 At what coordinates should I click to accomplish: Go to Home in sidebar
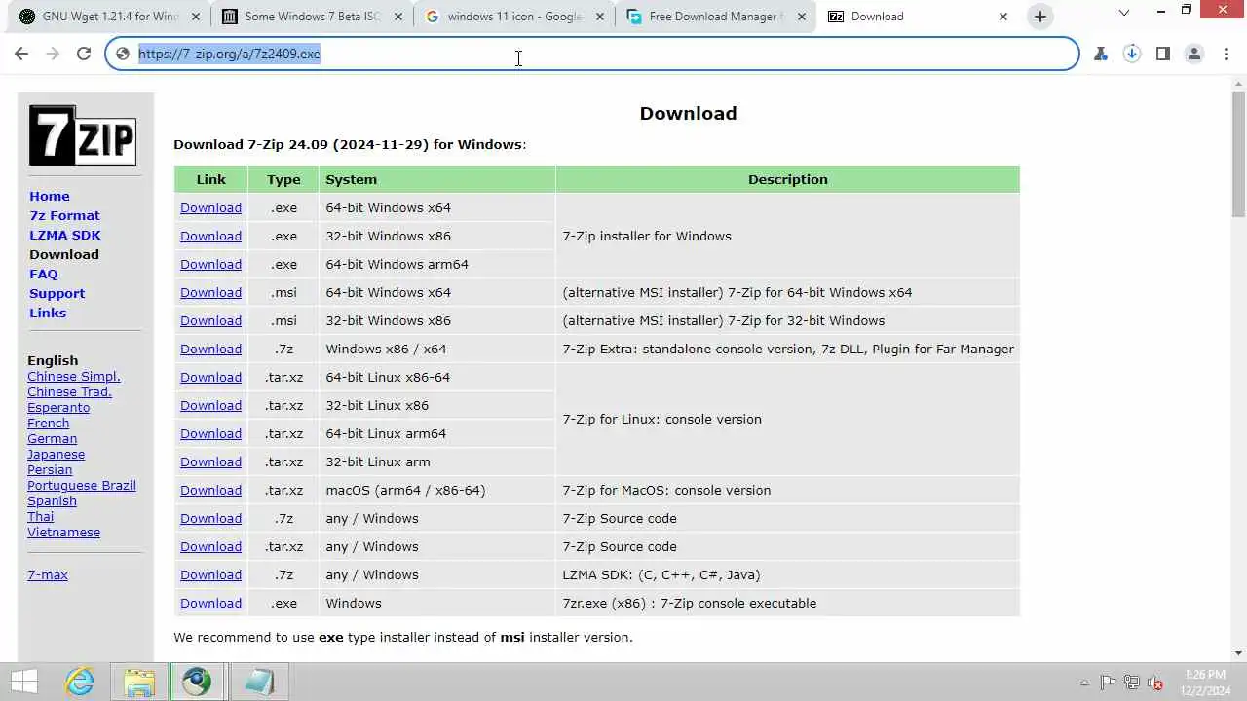point(50,196)
